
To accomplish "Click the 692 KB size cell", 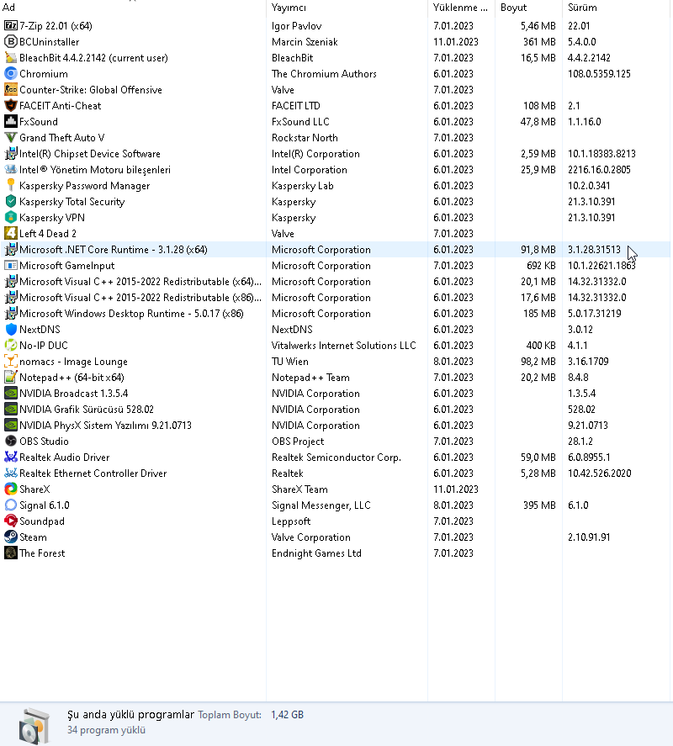I will click(541, 266).
